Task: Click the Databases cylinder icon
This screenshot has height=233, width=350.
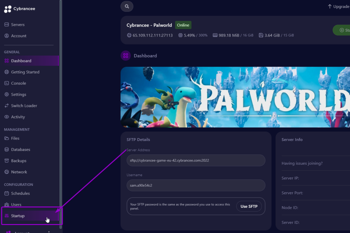Action: 6,149
